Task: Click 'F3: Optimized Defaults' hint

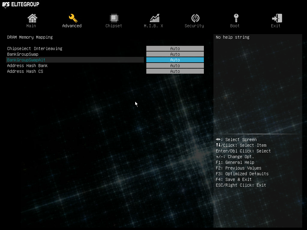Action: point(242,174)
